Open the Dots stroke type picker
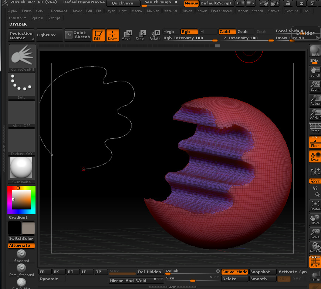 point(22,85)
